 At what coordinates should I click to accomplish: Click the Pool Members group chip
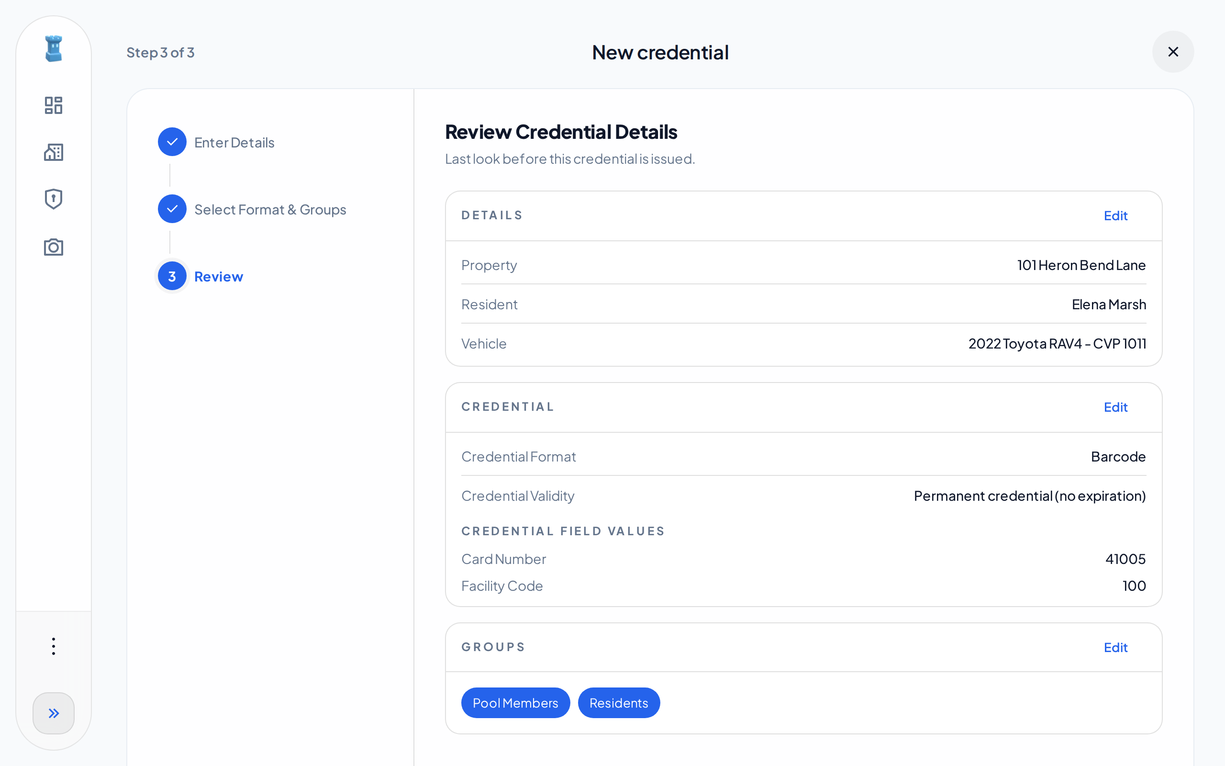[515, 703]
